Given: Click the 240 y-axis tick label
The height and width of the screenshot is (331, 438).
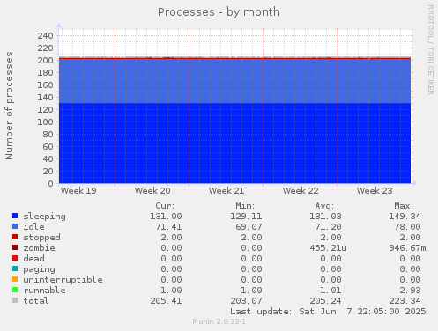Looking at the screenshot, I should click(45, 36).
